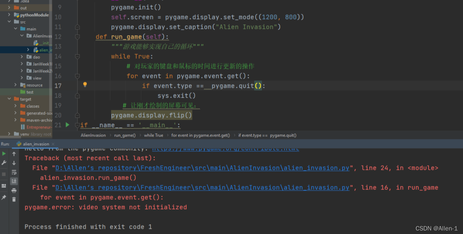Expand the JanWeek2 package
The height and width of the screenshot is (234, 463).
pos(22,71)
